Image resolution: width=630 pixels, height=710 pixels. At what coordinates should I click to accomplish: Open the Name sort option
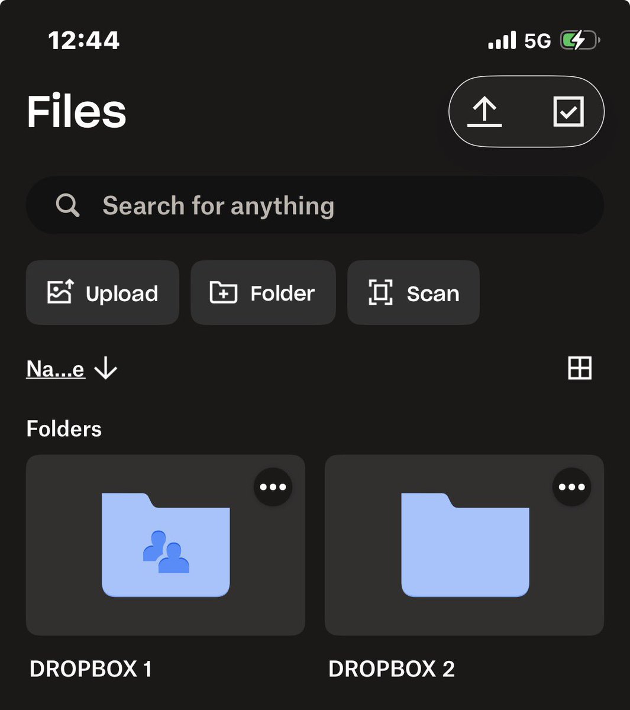56,369
